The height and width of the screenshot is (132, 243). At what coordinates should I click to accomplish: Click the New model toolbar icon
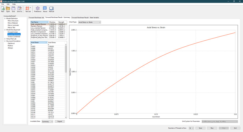coord(3,9)
